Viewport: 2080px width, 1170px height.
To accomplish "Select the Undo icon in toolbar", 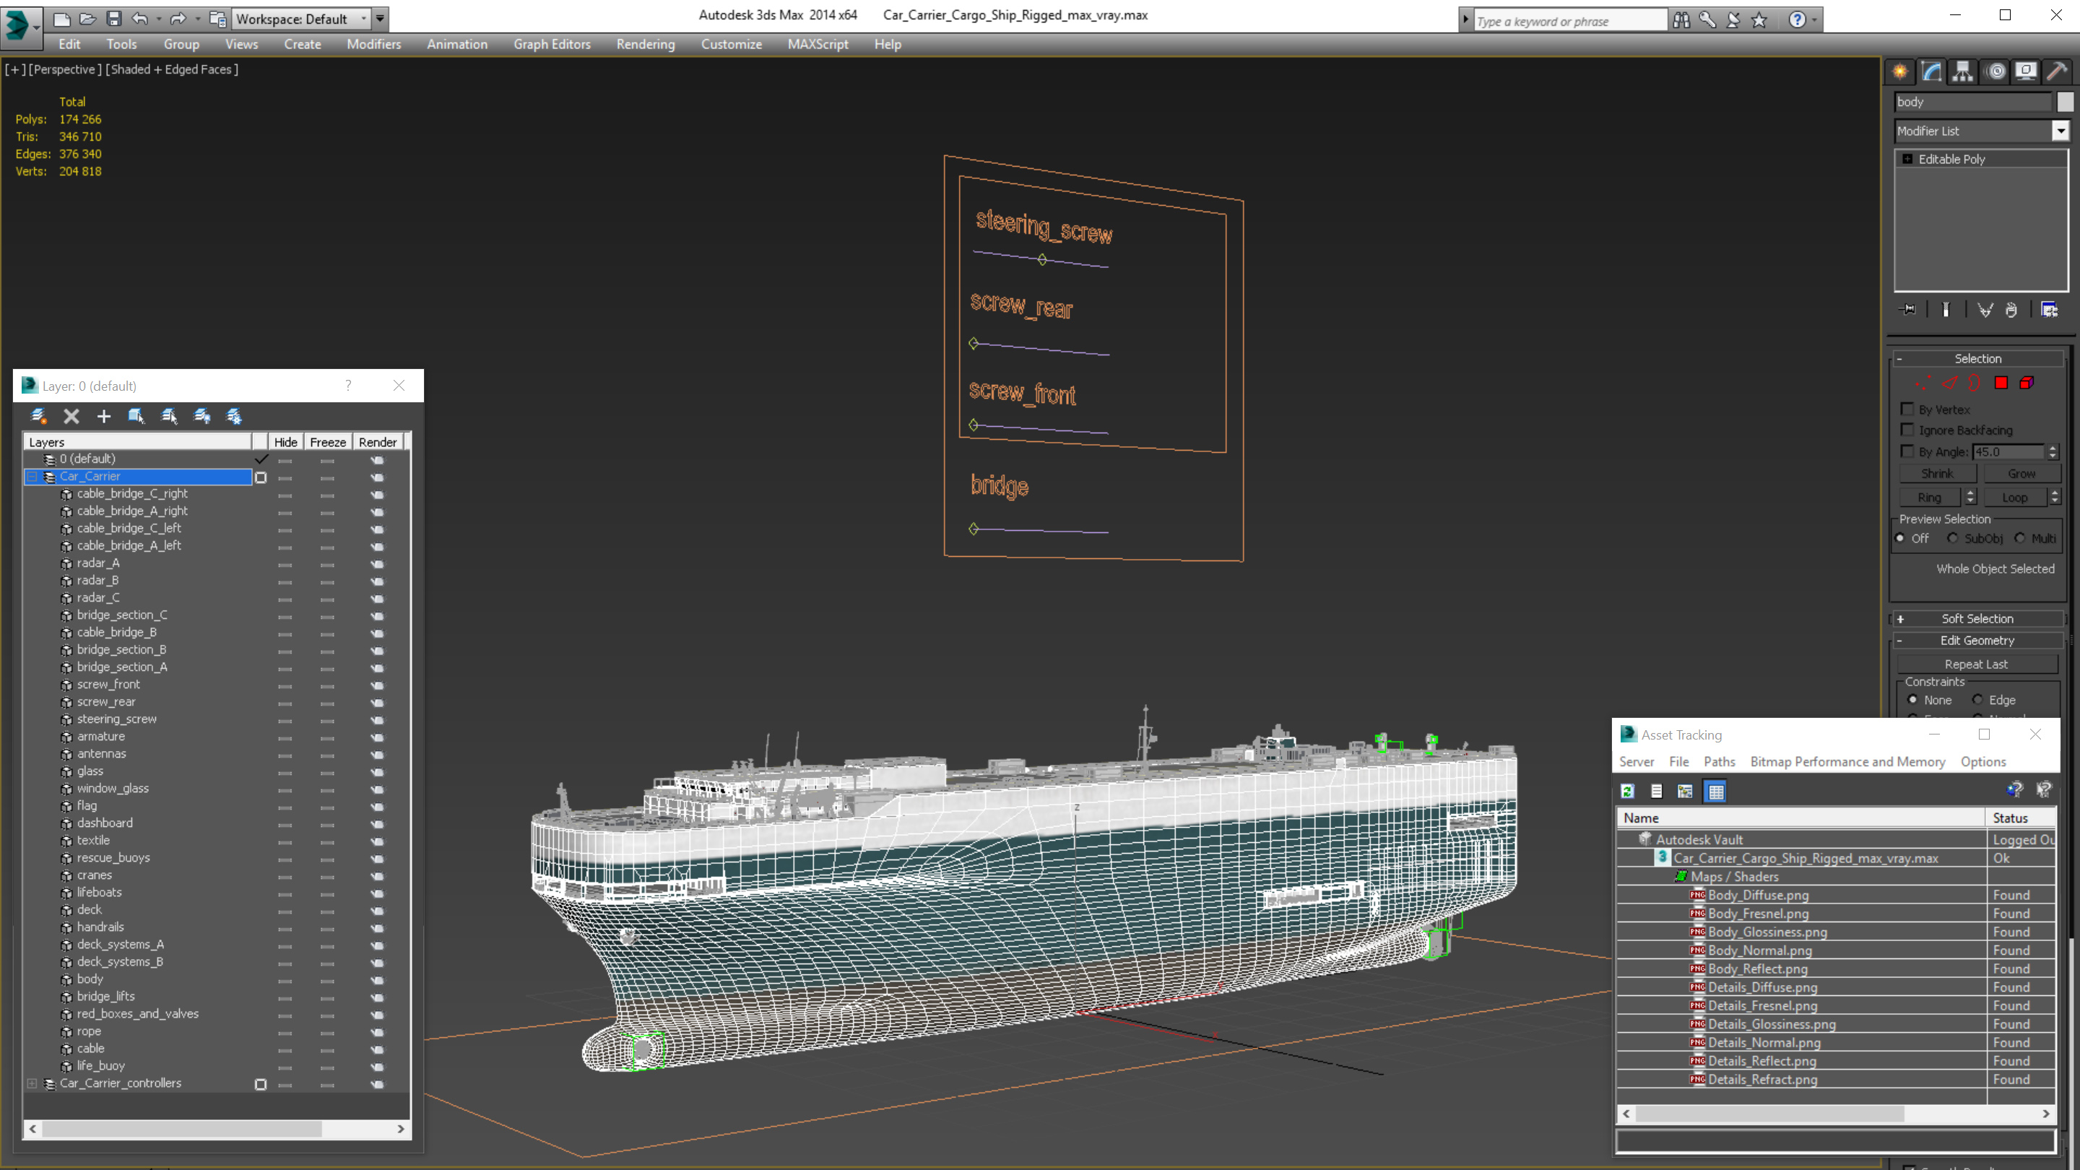I will point(139,17).
